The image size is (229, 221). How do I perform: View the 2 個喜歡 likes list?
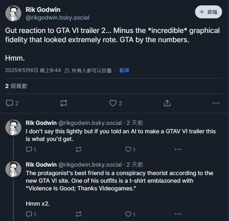pyautogui.click(x=16, y=86)
